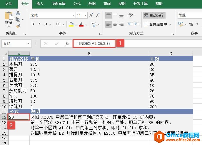Screen dimensions: 202x145
Task: Increase font size with large A icon
Action: 91,15
